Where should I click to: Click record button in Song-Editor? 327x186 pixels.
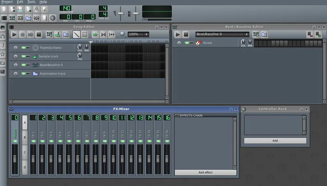click(23, 34)
